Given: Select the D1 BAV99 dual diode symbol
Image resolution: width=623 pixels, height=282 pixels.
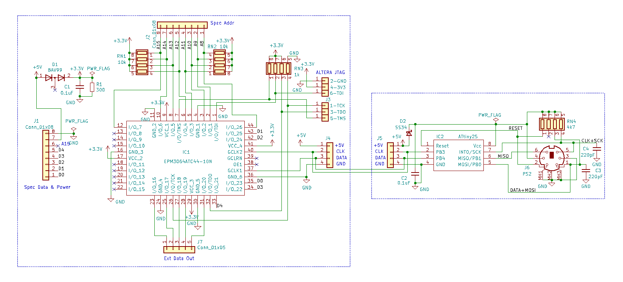Looking at the screenshot, I should pos(55,78).
